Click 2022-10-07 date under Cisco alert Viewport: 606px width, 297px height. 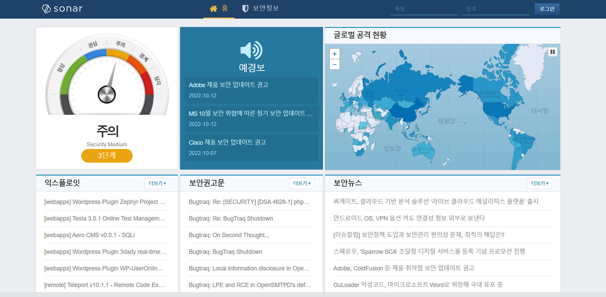click(203, 153)
